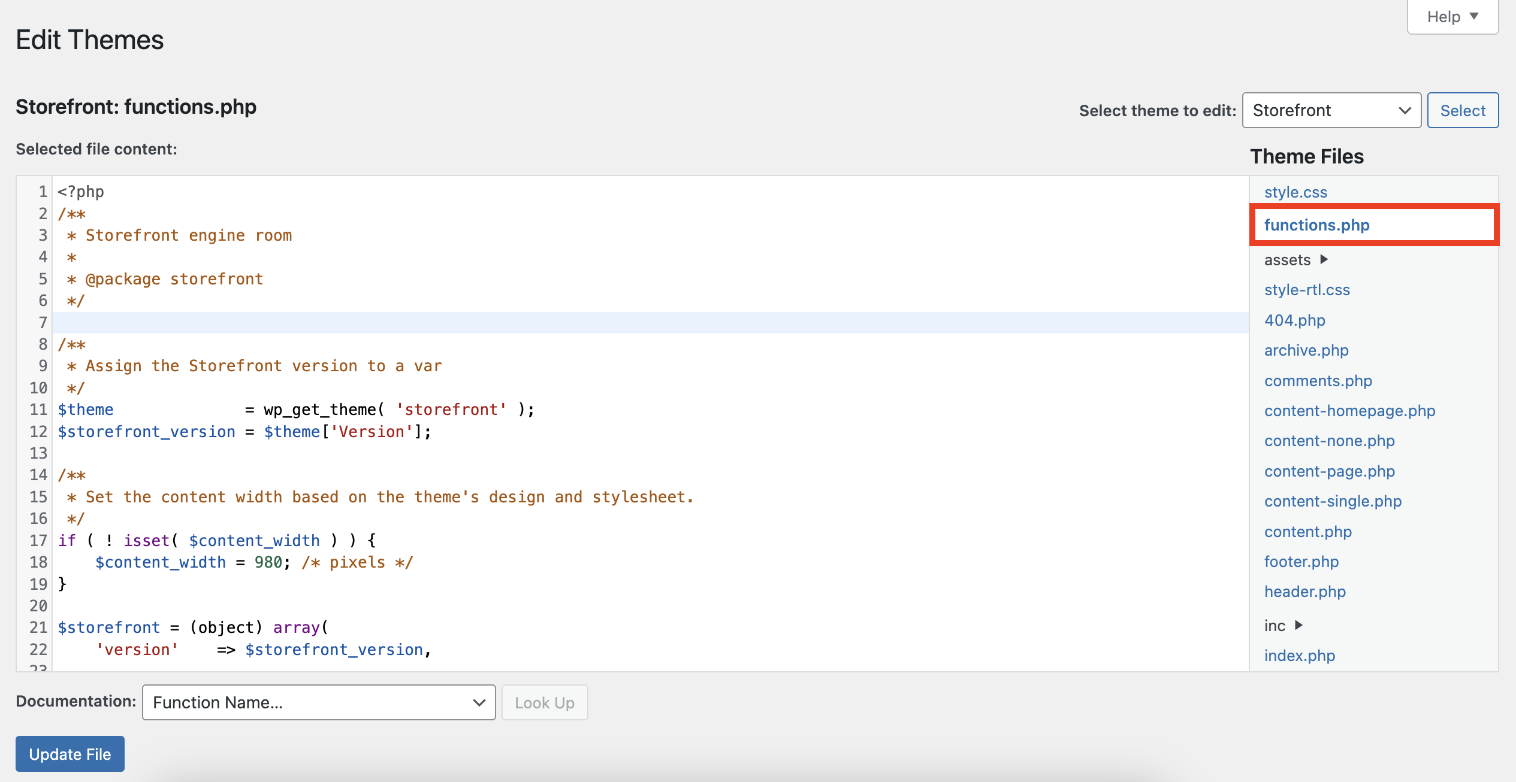Click line number 13 in the gutter
Screen dimensions: 1516x782
pyautogui.click(x=38, y=453)
